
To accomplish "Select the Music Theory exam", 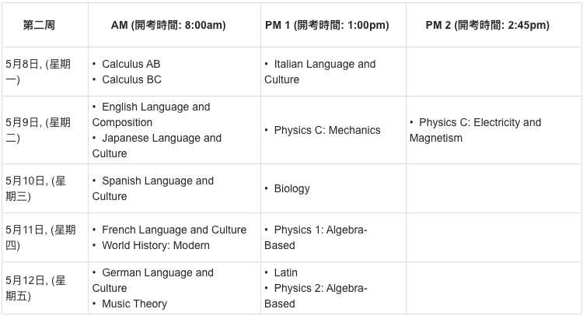I will coord(134,304).
